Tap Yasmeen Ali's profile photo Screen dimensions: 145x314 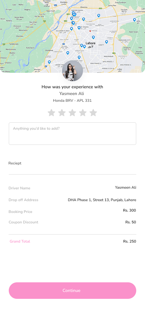click(72, 71)
